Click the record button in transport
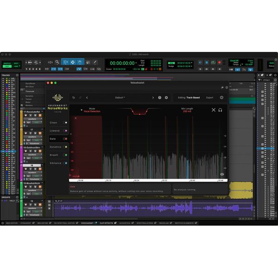Screen dimensions: 278x278 pos(220,63)
